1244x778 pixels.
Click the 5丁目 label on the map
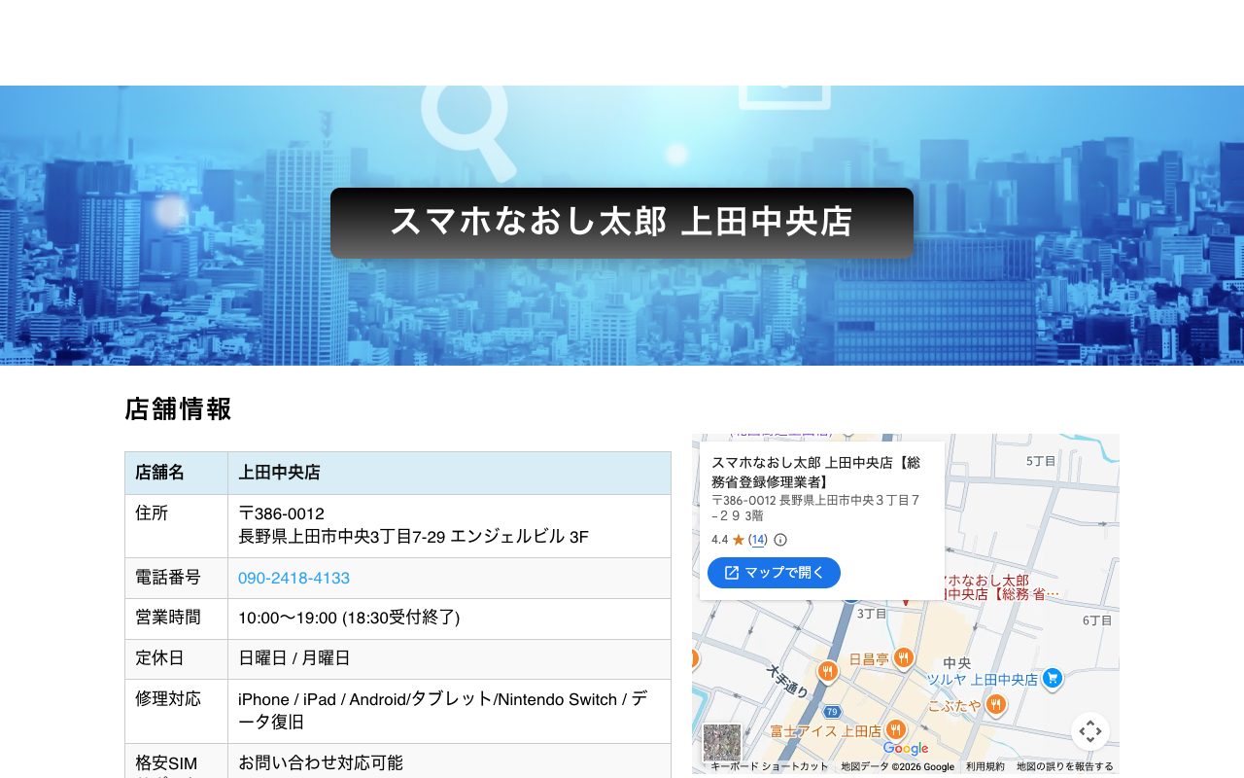[1041, 461]
